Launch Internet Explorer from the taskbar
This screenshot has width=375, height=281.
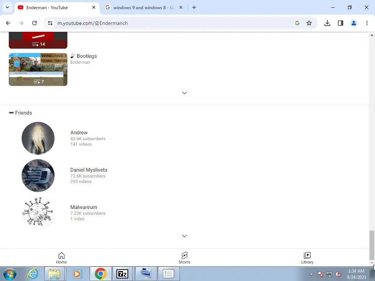(x=33, y=274)
